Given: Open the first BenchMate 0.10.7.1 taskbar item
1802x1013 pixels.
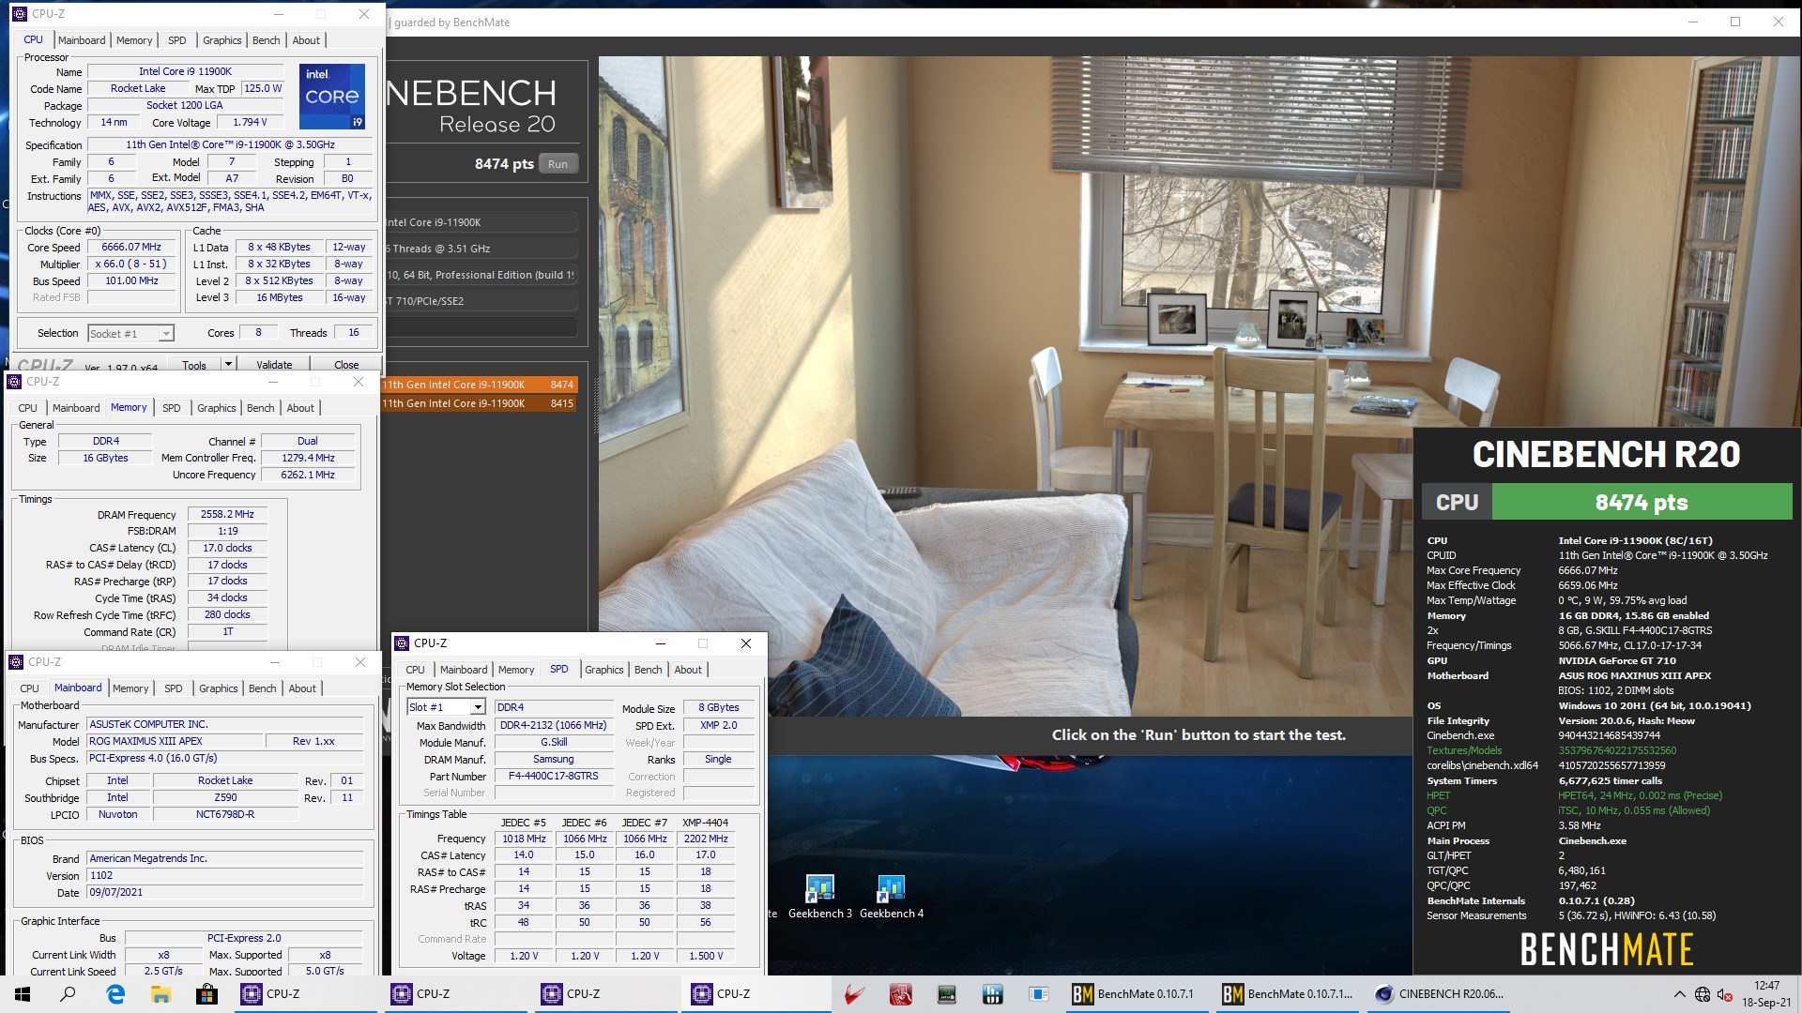Looking at the screenshot, I should (1138, 994).
